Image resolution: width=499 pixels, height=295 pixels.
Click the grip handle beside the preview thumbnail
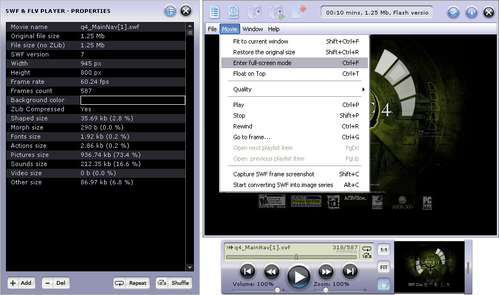468,268
